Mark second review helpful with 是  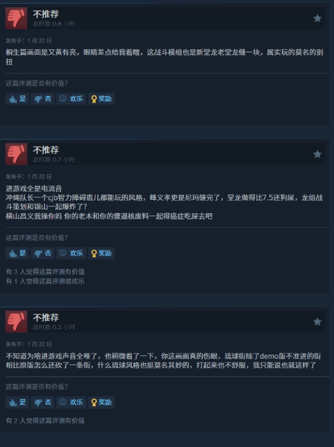(x=18, y=253)
